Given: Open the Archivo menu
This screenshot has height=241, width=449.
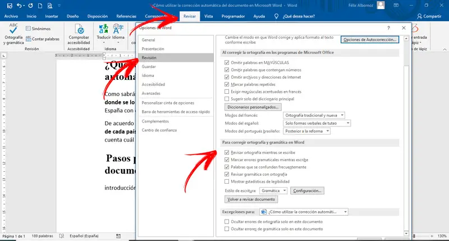Looking at the screenshot, I should [11, 16].
